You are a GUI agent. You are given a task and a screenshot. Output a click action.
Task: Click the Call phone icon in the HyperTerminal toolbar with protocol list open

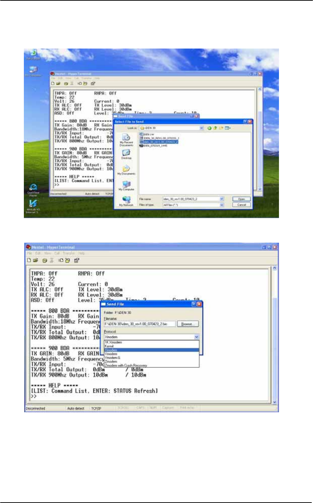45,261
